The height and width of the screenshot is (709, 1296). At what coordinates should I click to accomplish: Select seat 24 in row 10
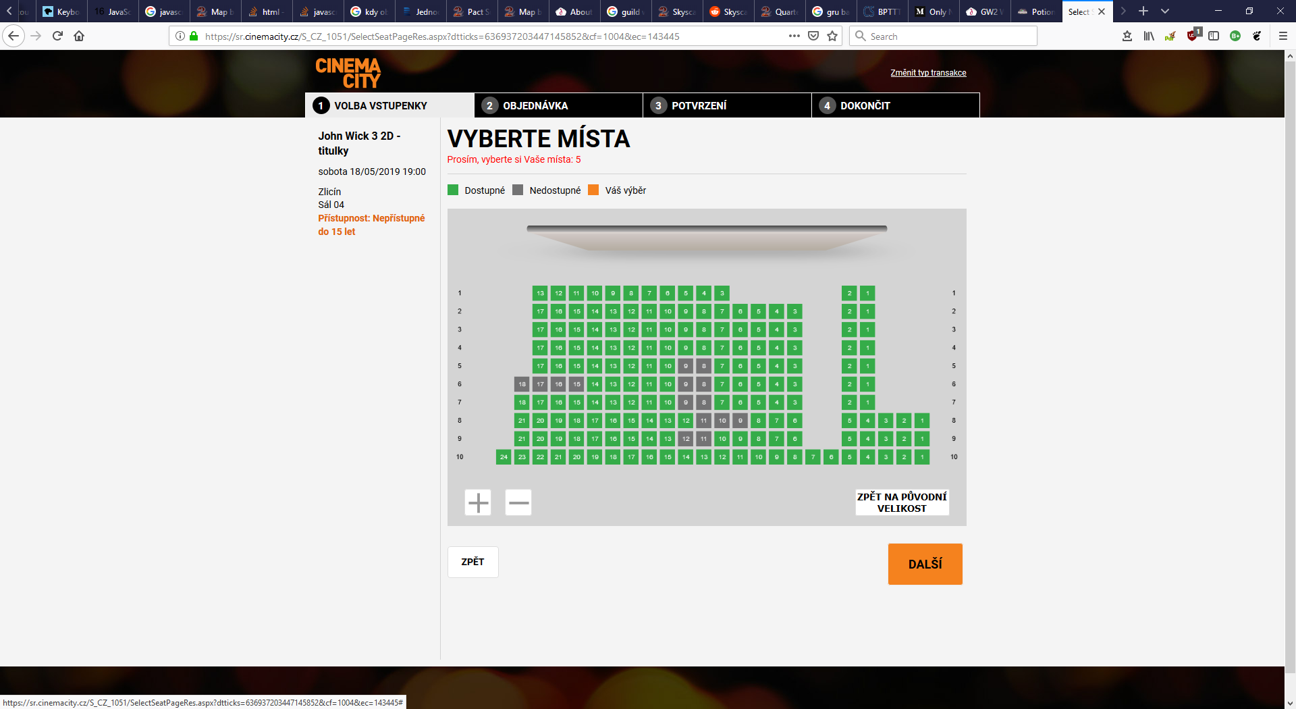(504, 457)
